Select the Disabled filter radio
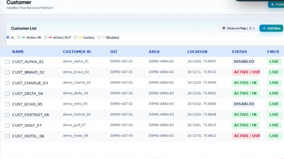This screenshot has height=159, width=284. pos(99,38)
